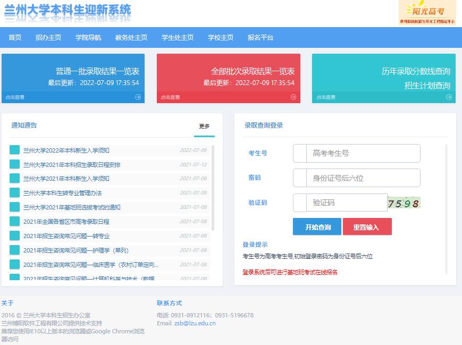The image size is (462, 345).
Task: Open 学院导航 in the navigation bar
Action: (88, 37)
